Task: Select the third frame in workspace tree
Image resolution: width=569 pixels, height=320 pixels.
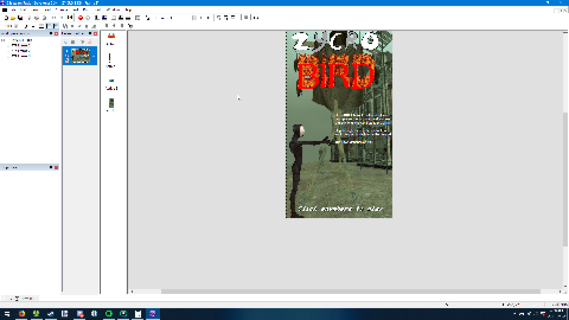Action: 21,56
